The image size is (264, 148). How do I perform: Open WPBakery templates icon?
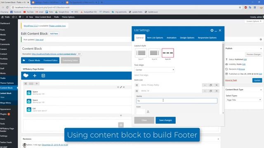click(x=43, y=76)
